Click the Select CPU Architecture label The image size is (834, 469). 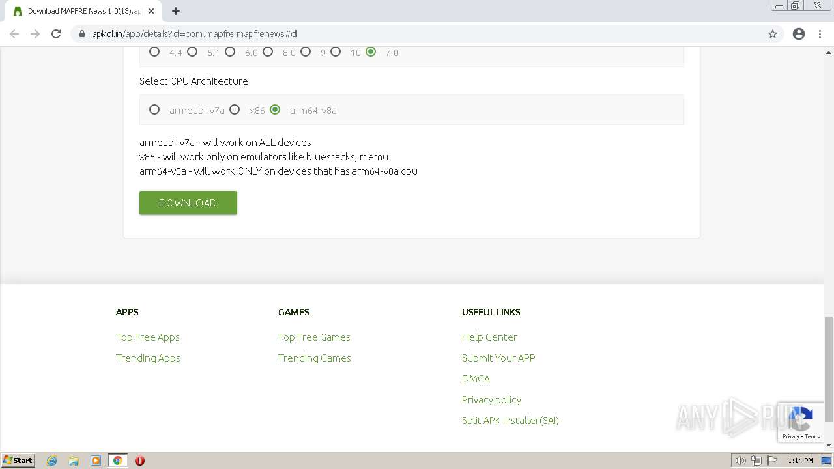click(194, 81)
